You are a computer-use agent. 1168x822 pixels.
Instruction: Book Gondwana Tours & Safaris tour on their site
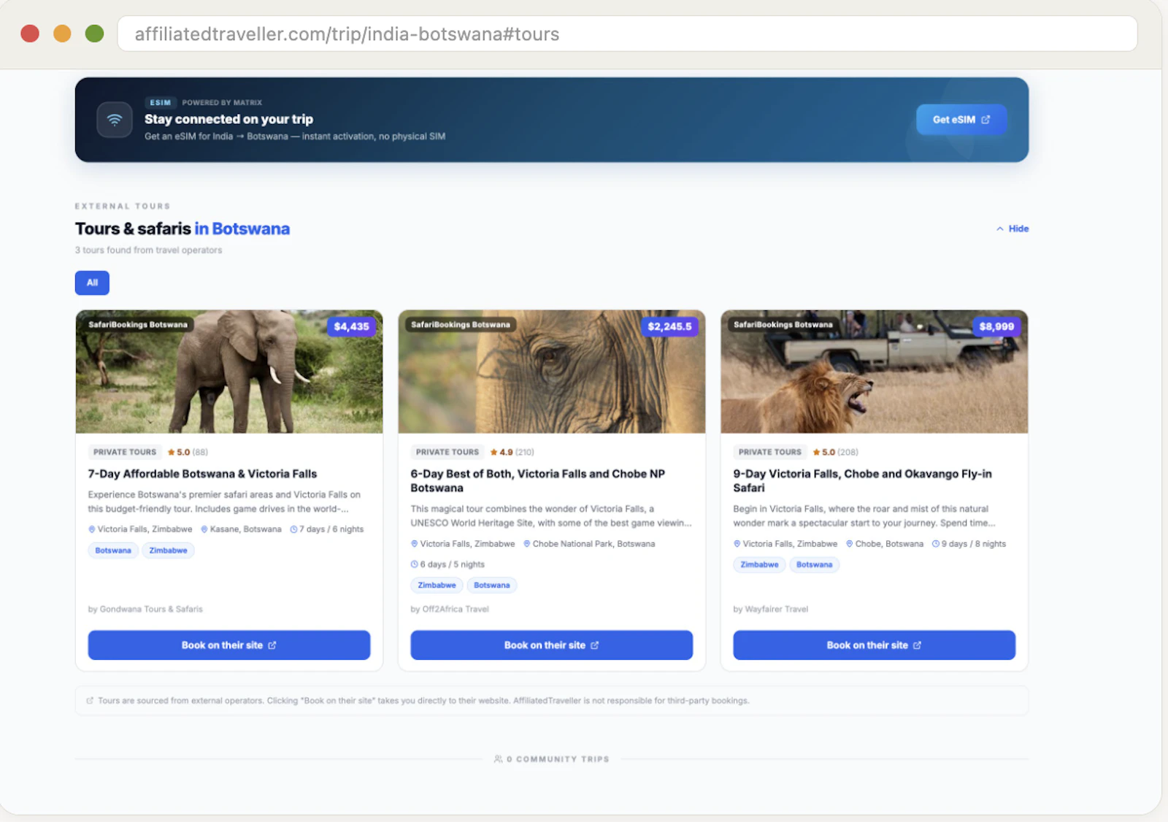click(x=229, y=645)
